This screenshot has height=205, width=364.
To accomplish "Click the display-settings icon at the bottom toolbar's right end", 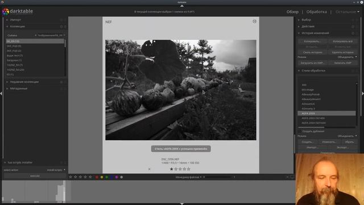I will pyautogui.click(x=292, y=177).
